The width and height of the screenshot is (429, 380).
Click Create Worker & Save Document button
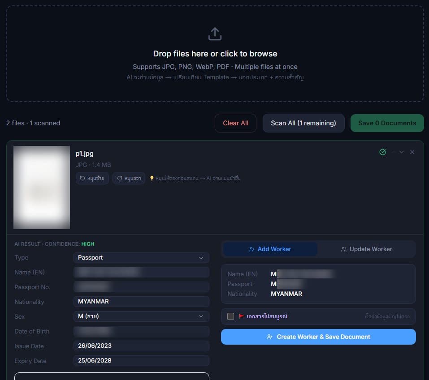pyautogui.click(x=318, y=337)
